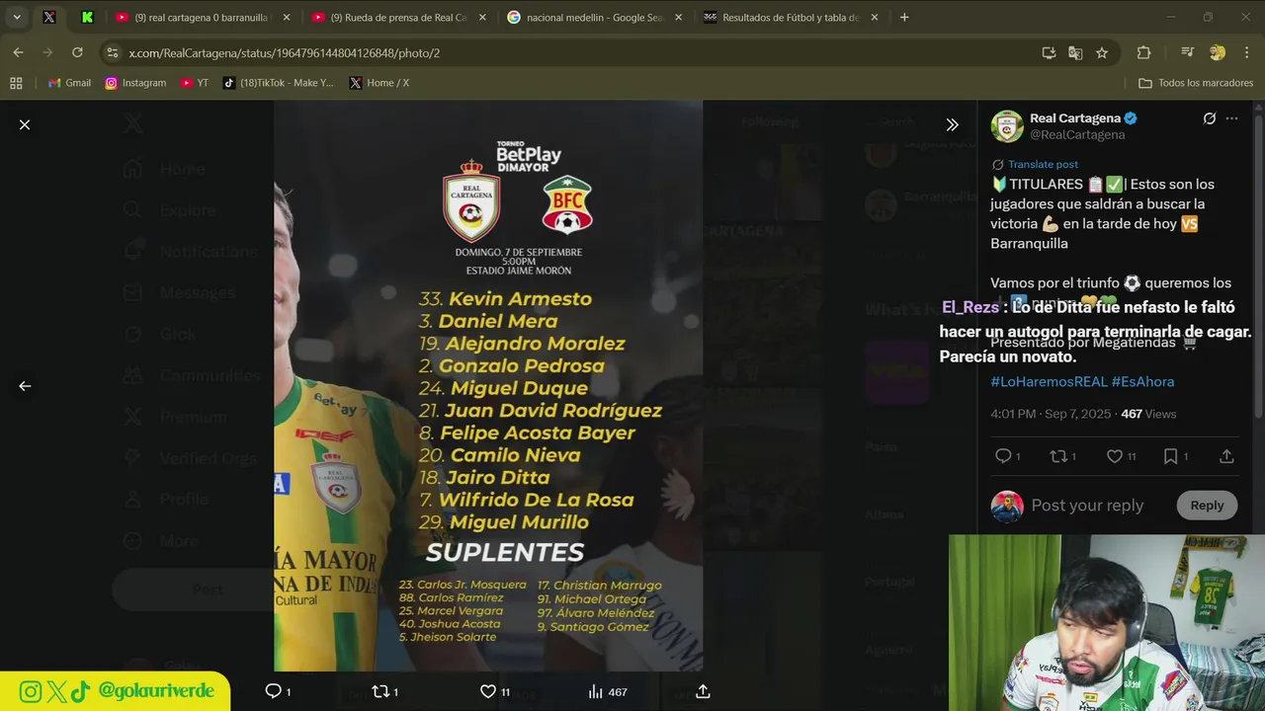Switch to nacional medellin Google Search tab
Screen dimensions: 1265x711
coord(594,17)
